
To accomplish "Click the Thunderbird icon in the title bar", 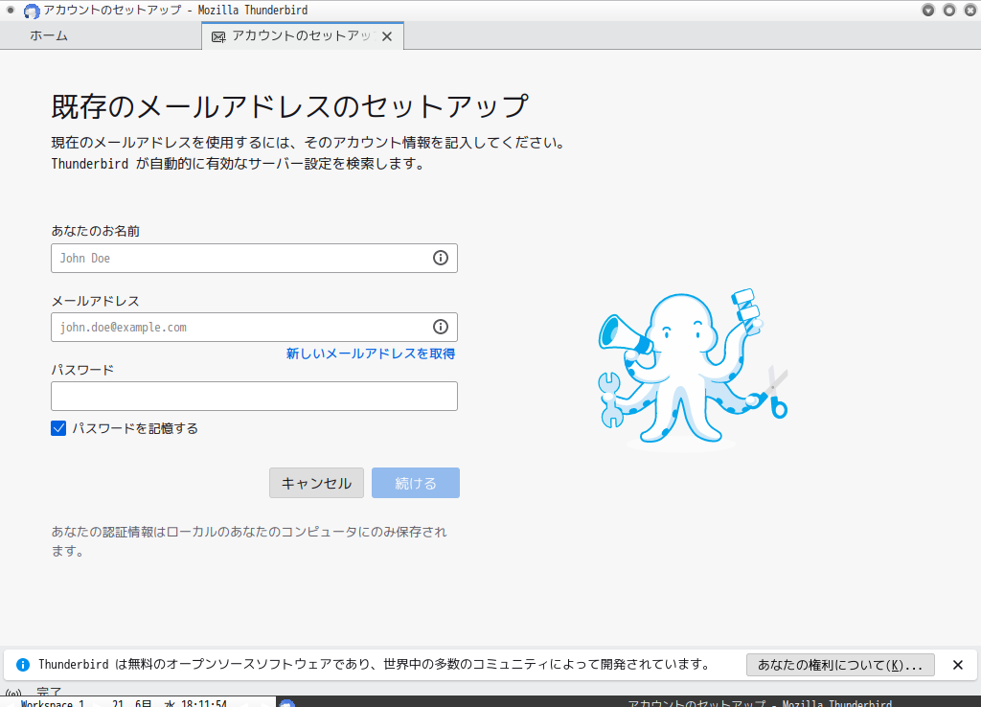I will click(x=32, y=11).
